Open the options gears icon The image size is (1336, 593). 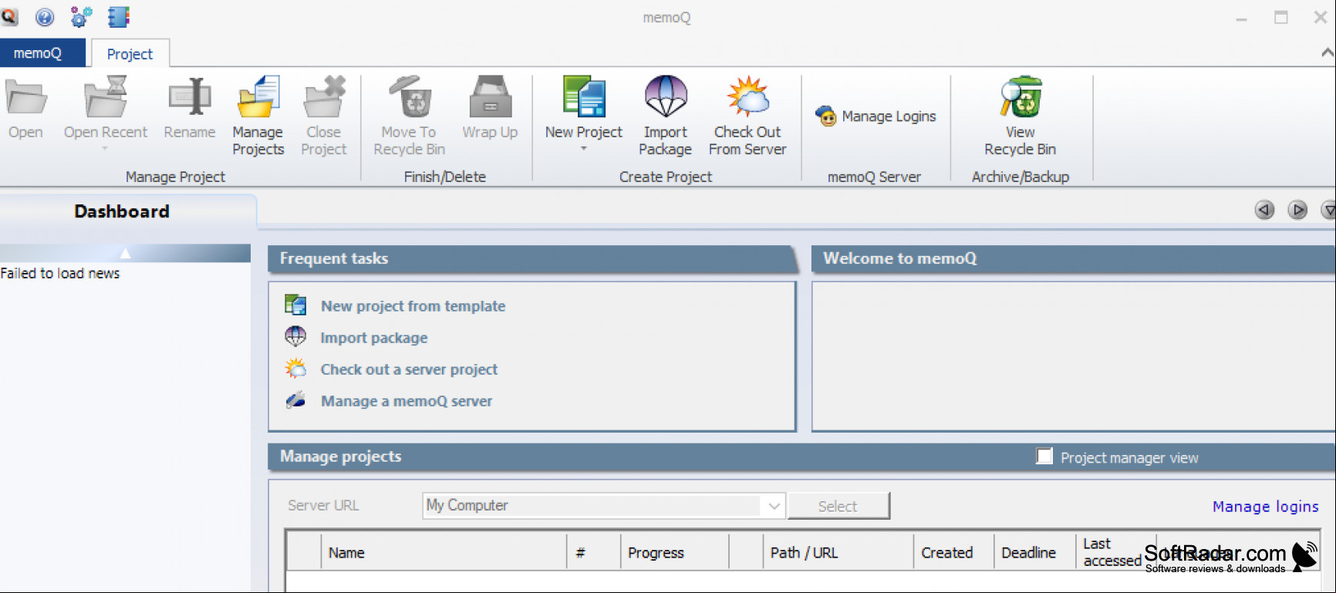(81, 16)
